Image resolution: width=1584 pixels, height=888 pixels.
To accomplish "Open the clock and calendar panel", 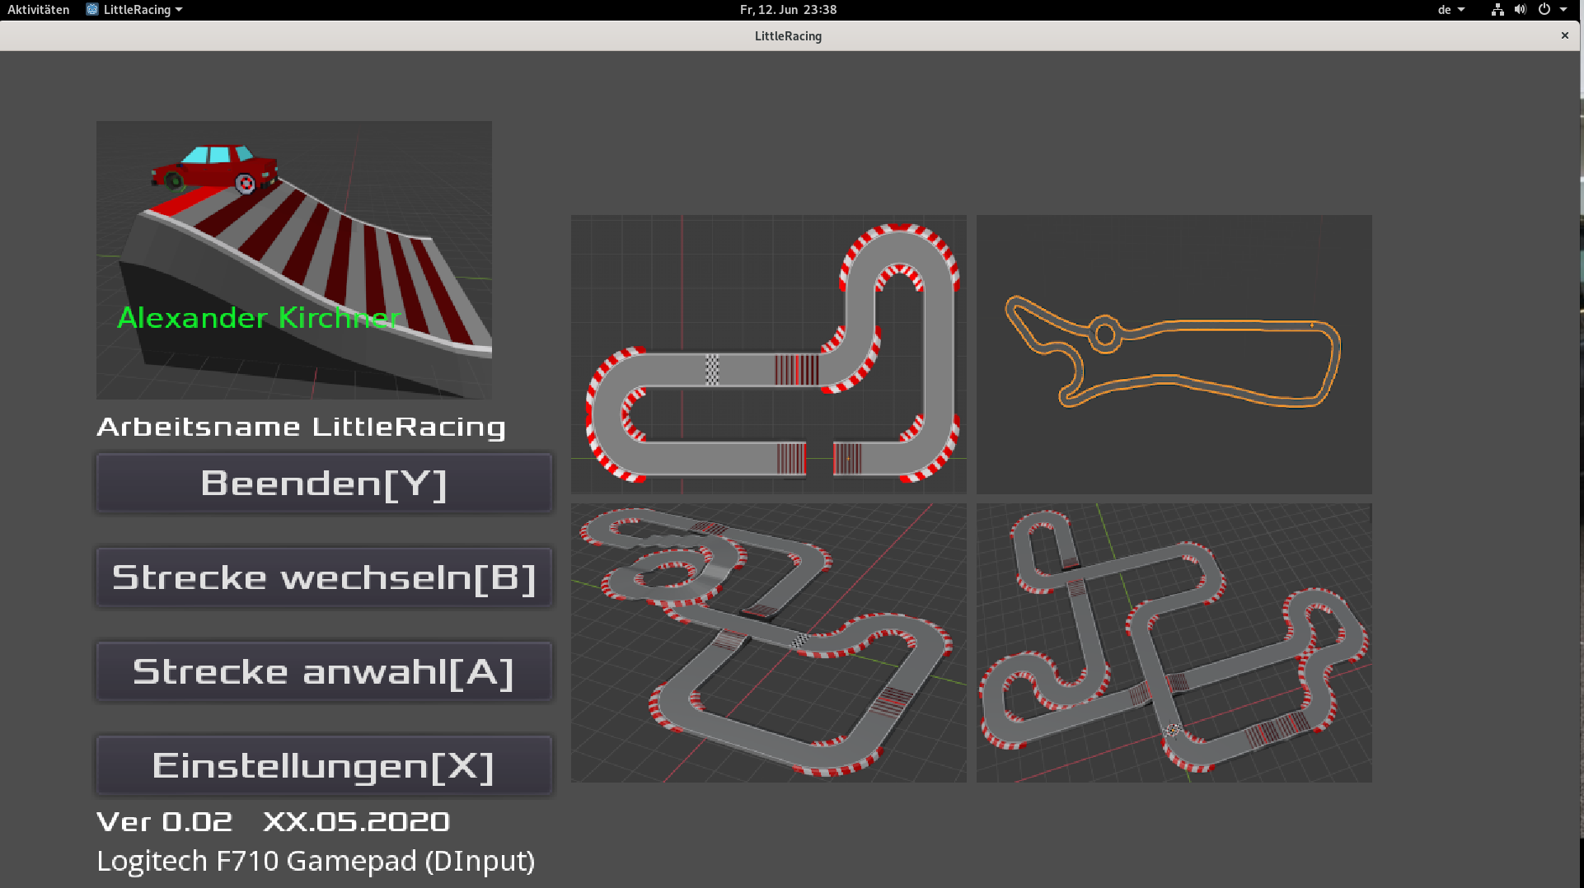I will coord(788,10).
